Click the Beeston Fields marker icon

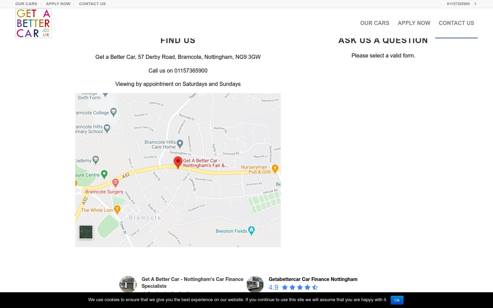(x=252, y=230)
